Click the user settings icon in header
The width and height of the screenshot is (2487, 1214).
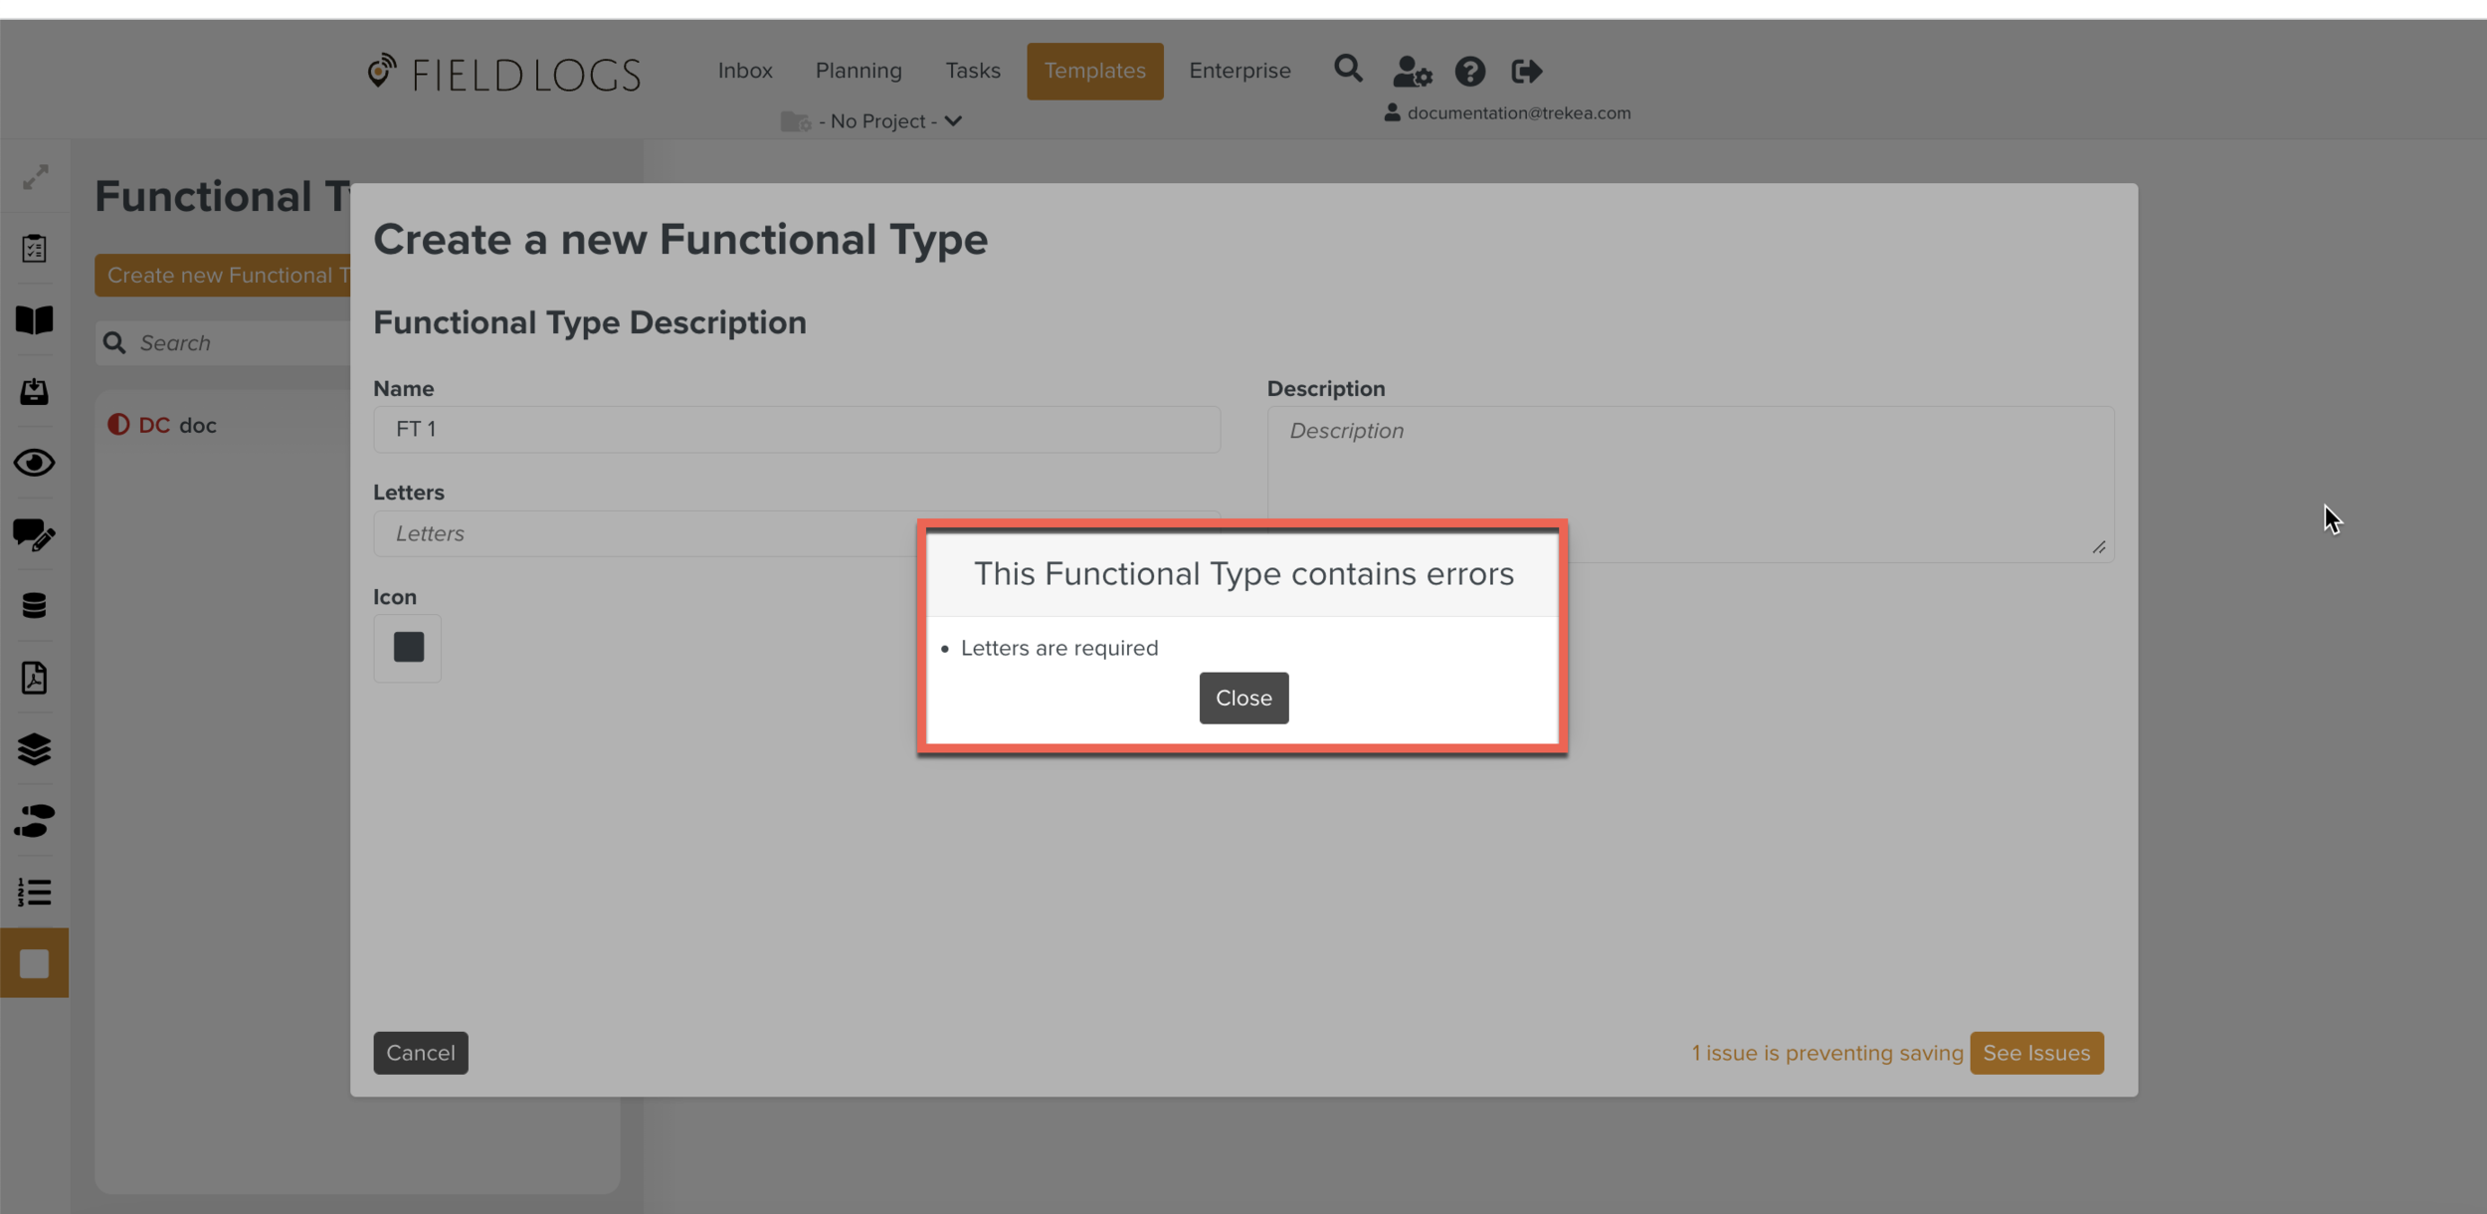(1412, 72)
